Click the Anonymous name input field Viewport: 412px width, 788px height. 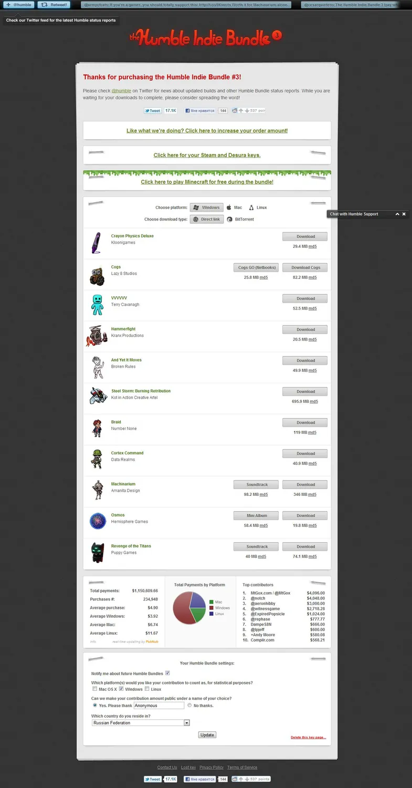[x=159, y=706]
